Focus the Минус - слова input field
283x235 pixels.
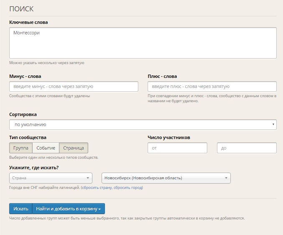point(74,86)
